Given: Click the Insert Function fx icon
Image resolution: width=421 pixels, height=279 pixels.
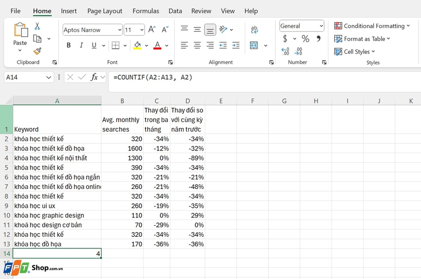Looking at the screenshot, I should tap(94, 77).
